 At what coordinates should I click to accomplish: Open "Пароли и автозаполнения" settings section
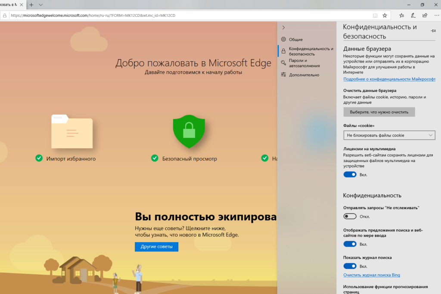click(x=304, y=63)
